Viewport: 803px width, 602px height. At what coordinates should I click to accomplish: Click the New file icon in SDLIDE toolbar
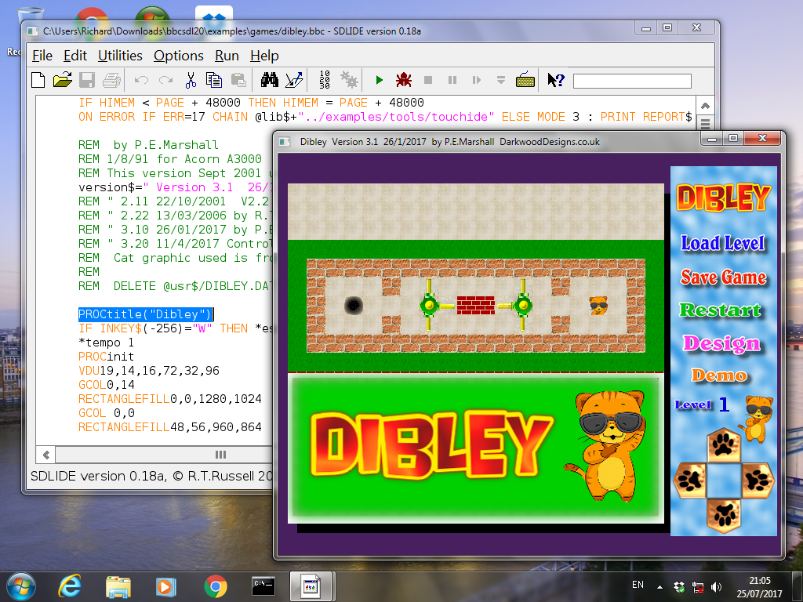[38, 80]
